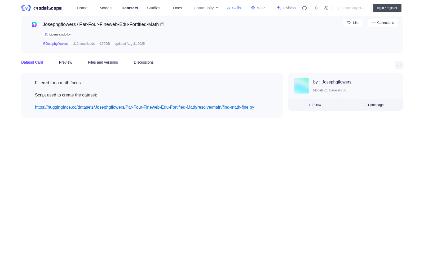Click the search magnifier icon
The height and width of the screenshot is (265, 424).
337,8
